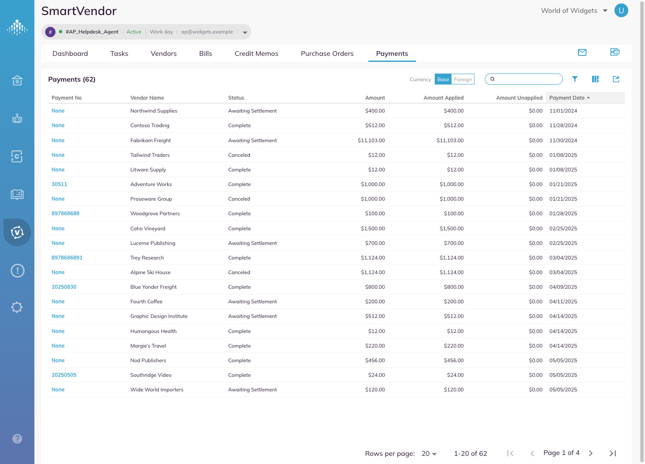Image resolution: width=645 pixels, height=464 pixels.
Task: Select the SmartVendor V icon in sidebar
Action: pyautogui.click(x=17, y=232)
